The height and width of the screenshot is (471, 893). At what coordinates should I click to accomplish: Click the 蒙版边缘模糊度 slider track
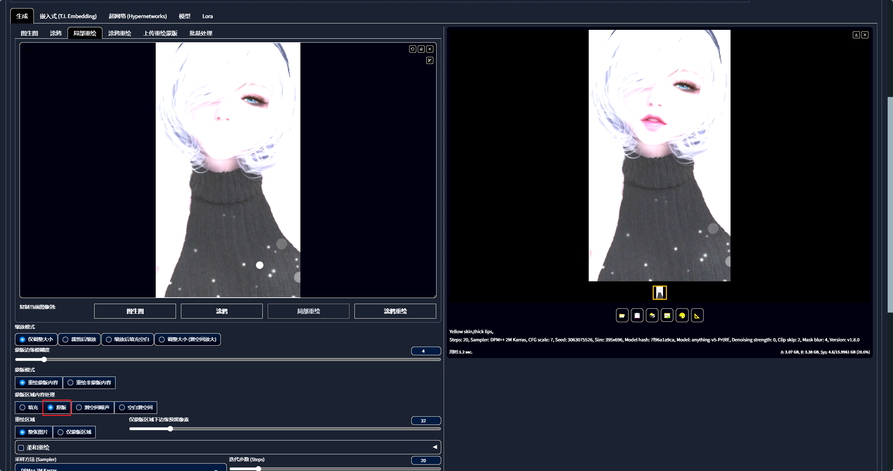(x=228, y=359)
